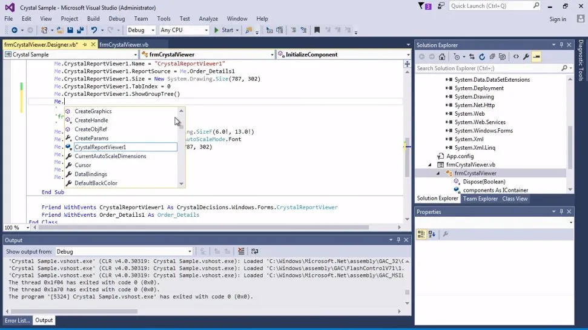Click Clear All icon in Output panel

[x=241, y=251]
